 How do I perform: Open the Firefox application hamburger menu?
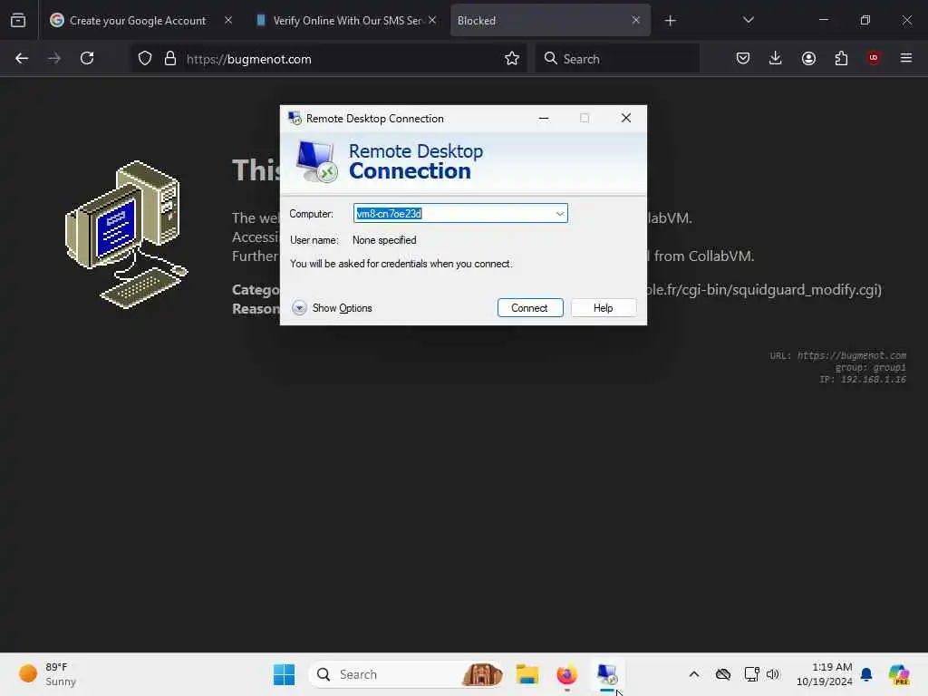[906, 58]
